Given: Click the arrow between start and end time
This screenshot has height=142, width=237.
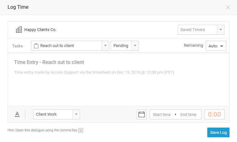Looking at the screenshot, I should [175, 114].
